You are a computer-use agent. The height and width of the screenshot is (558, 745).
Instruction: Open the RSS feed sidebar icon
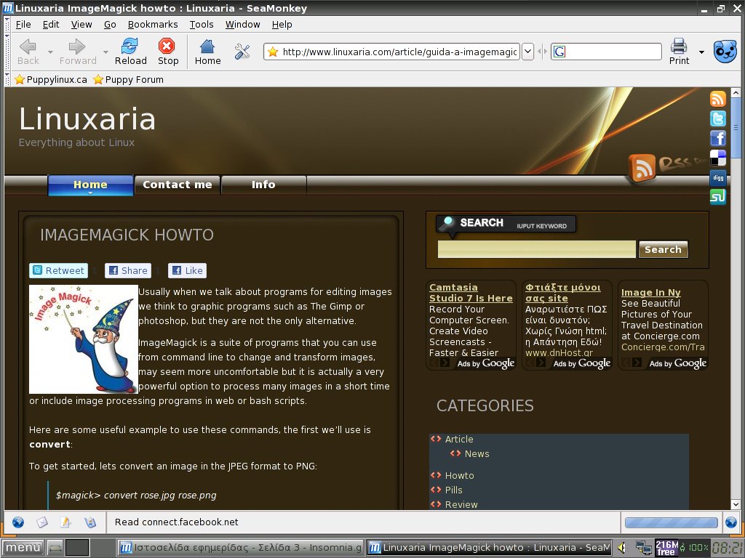(718, 99)
